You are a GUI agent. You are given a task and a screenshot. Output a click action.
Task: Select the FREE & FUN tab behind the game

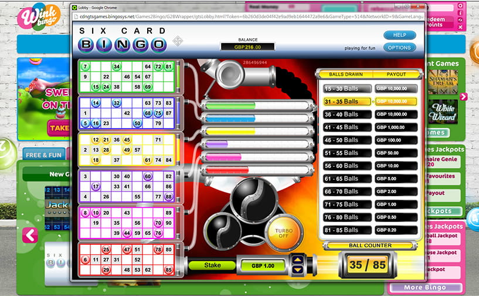(x=44, y=155)
